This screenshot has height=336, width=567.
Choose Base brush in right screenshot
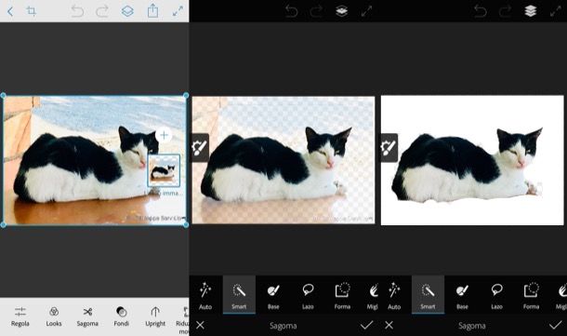click(462, 296)
